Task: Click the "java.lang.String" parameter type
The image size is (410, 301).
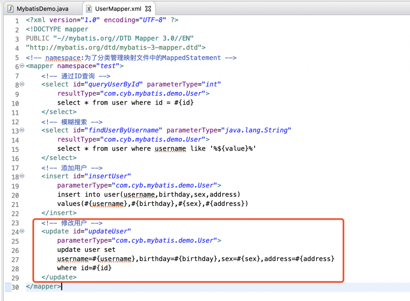Action: 256,130
